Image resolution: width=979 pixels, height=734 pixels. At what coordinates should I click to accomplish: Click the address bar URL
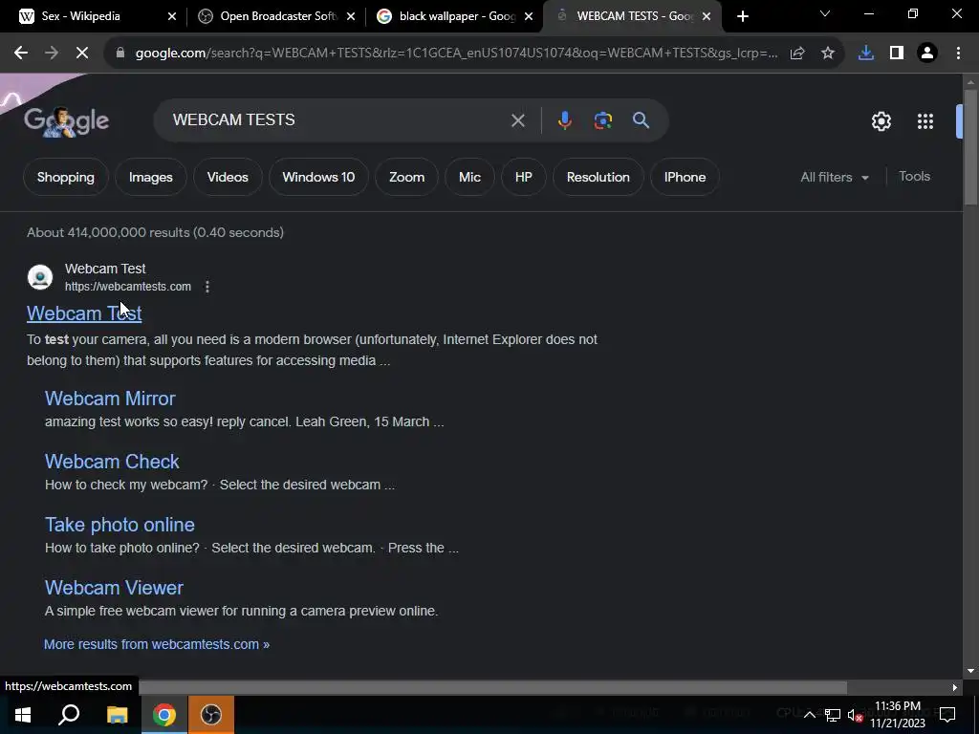pos(456,54)
